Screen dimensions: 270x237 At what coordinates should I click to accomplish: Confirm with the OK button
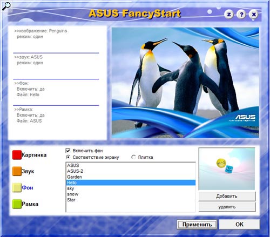click(x=239, y=224)
